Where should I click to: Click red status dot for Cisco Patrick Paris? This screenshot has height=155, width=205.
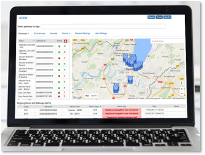pyautogui.click(x=59, y=97)
